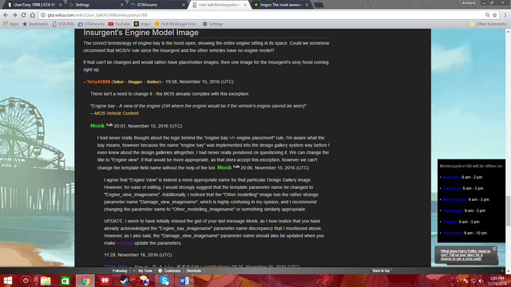Image resolution: width=511 pixels, height=287 pixels.
Task: Bookmark this page with the star icon
Action: point(495,15)
